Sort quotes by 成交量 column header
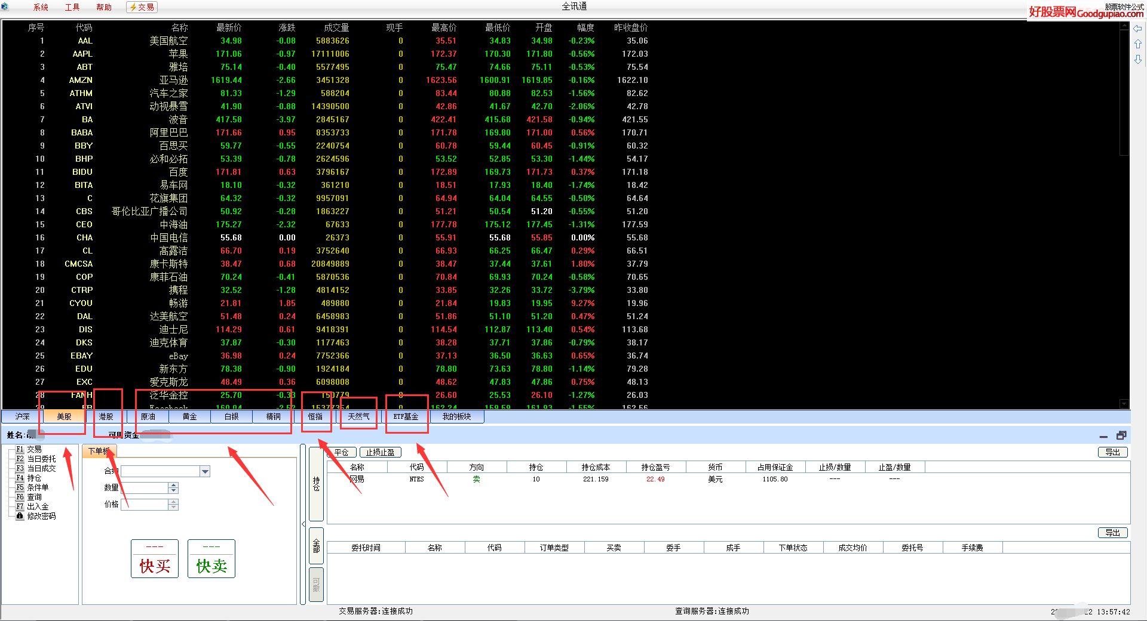The width and height of the screenshot is (1147, 621). 336,27
